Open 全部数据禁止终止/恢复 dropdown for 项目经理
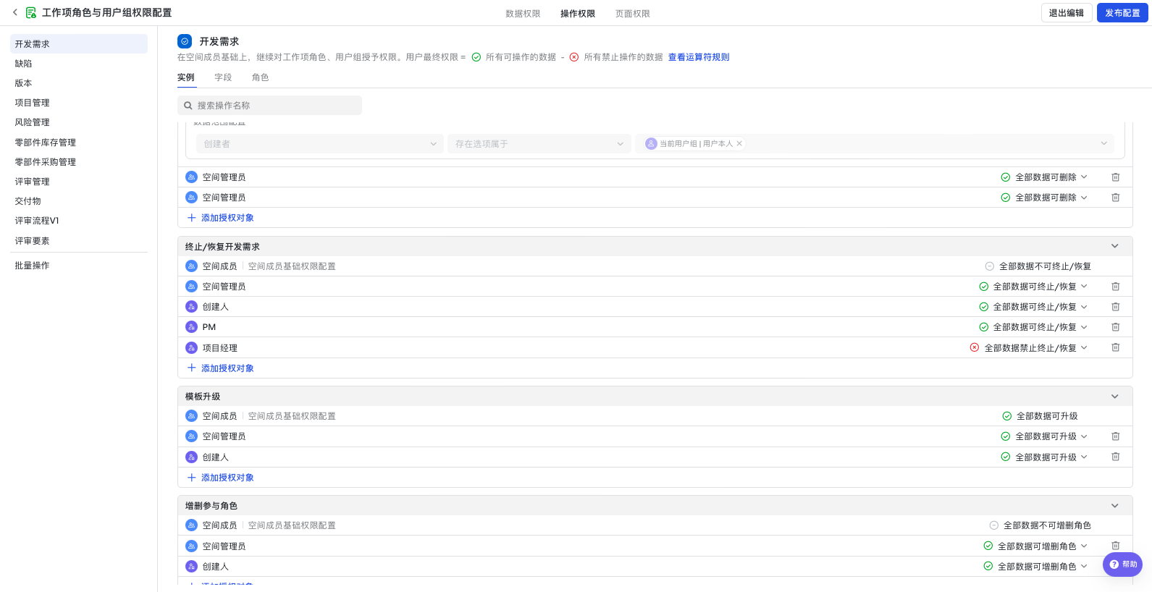 tap(1029, 347)
